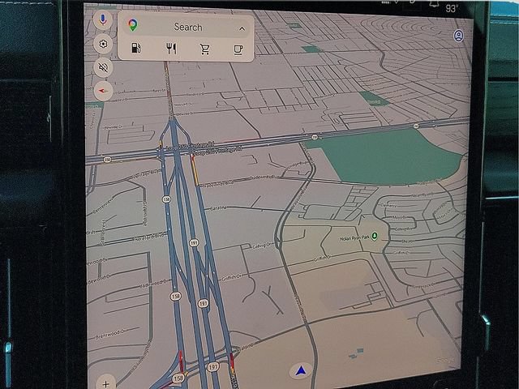
Task: Tap the 93° temperature readout
Action: click(452, 8)
